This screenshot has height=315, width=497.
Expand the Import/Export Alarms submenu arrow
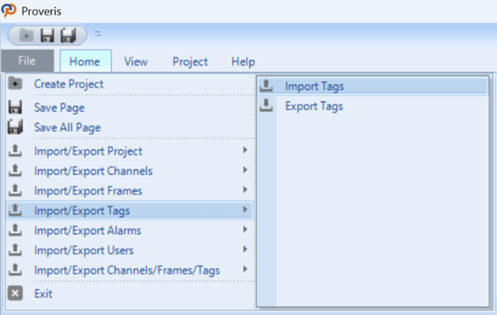pos(245,230)
